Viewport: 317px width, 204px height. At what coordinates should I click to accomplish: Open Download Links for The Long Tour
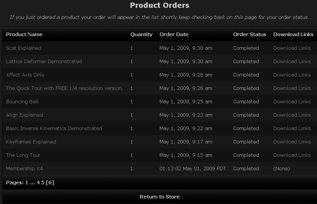[x=292, y=155]
